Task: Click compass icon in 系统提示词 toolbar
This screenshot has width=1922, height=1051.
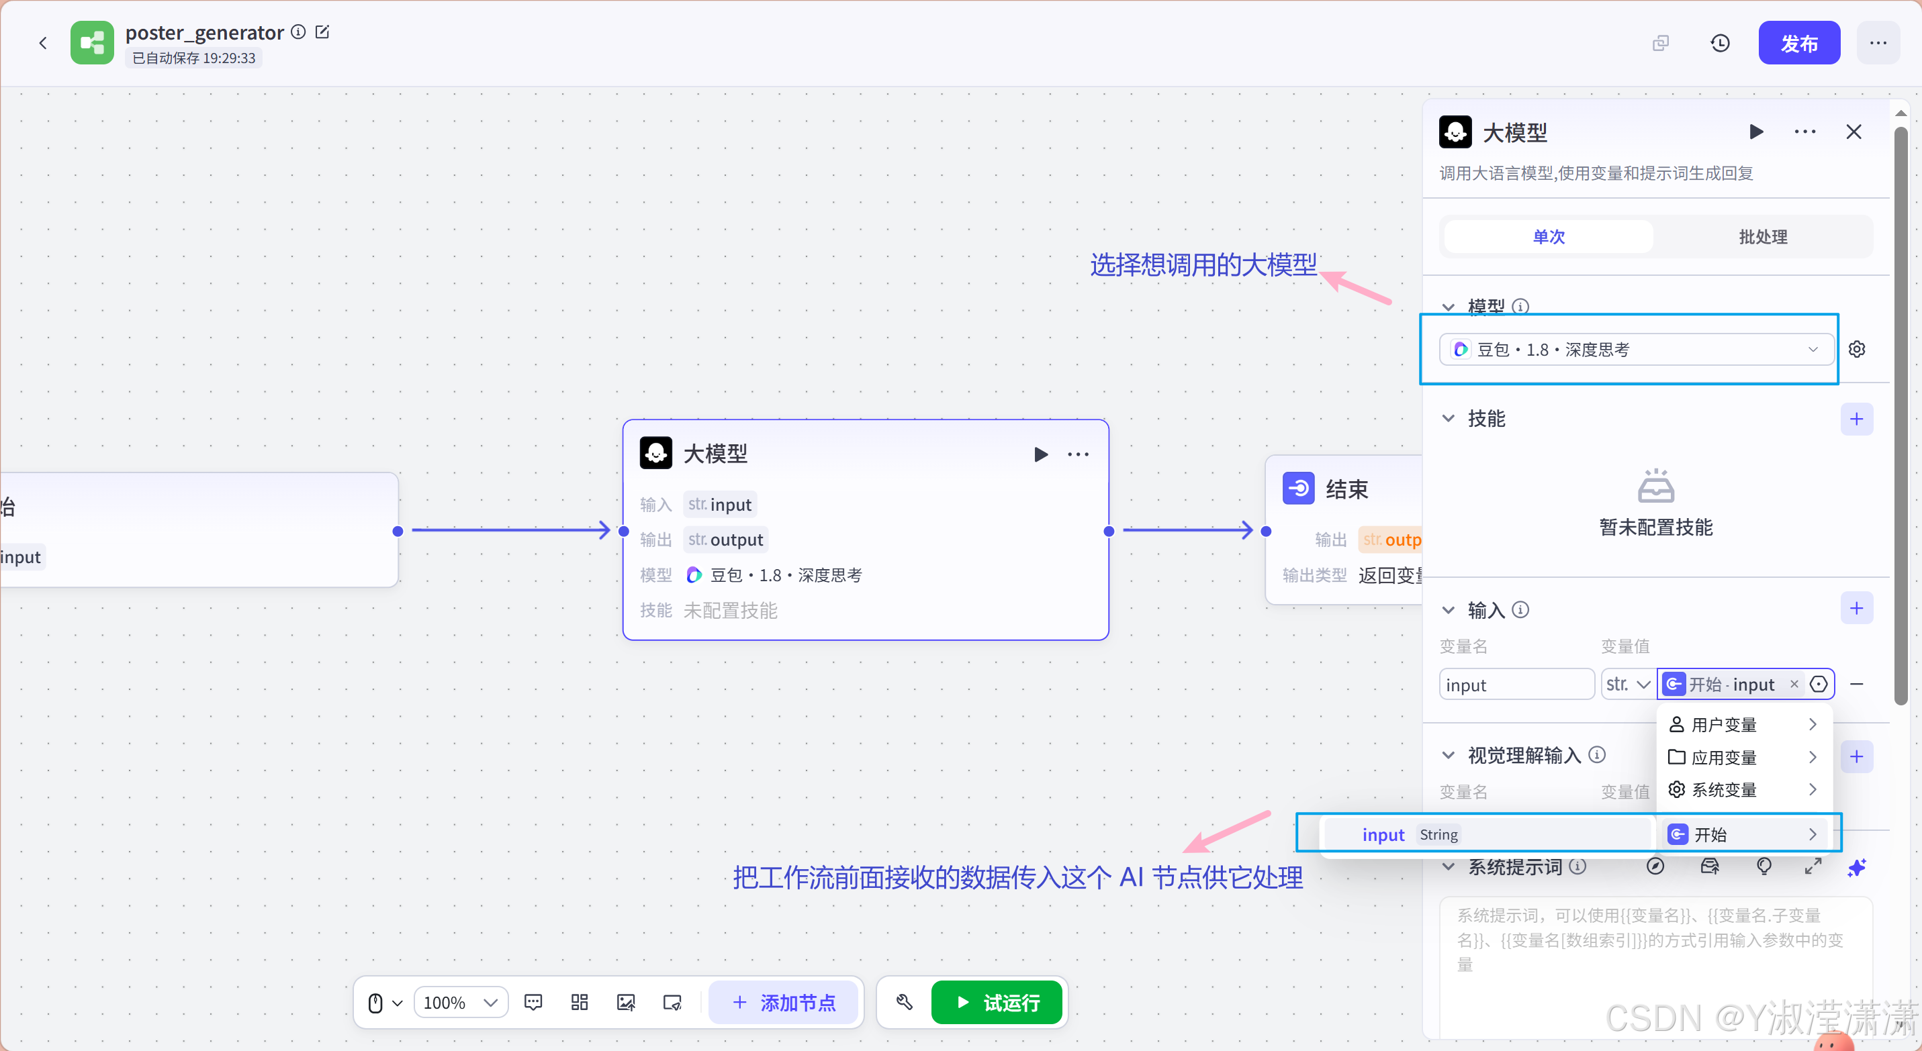Action: point(1655,866)
